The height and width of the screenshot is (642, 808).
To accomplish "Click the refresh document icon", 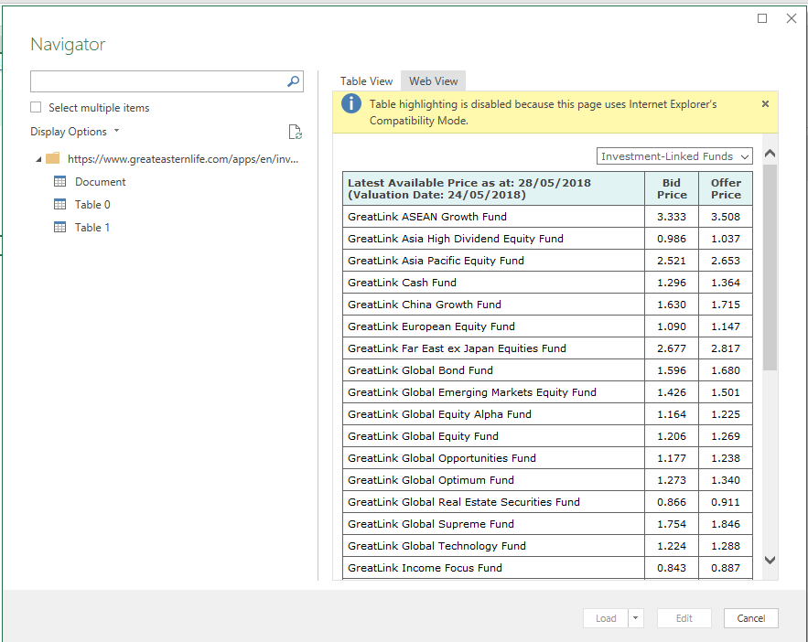I will click(x=295, y=132).
